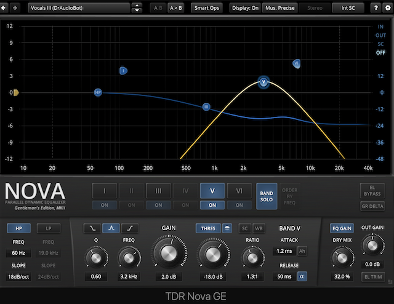Click the previous preset left arrow
The width and height of the screenshot is (394, 304).
(4, 8)
